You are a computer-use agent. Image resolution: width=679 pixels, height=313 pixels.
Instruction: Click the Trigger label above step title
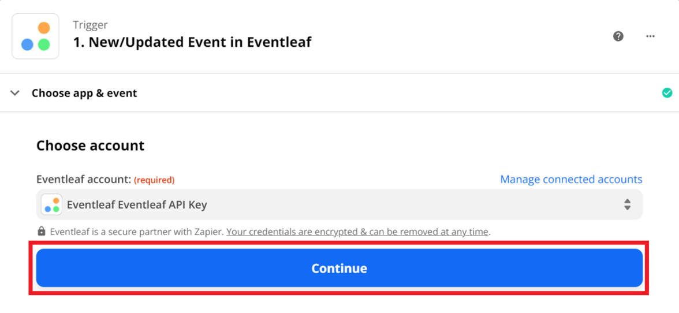tap(90, 25)
